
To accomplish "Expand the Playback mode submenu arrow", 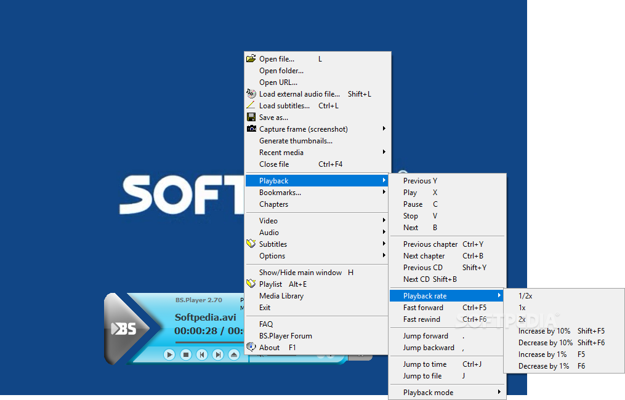I will pos(499,391).
